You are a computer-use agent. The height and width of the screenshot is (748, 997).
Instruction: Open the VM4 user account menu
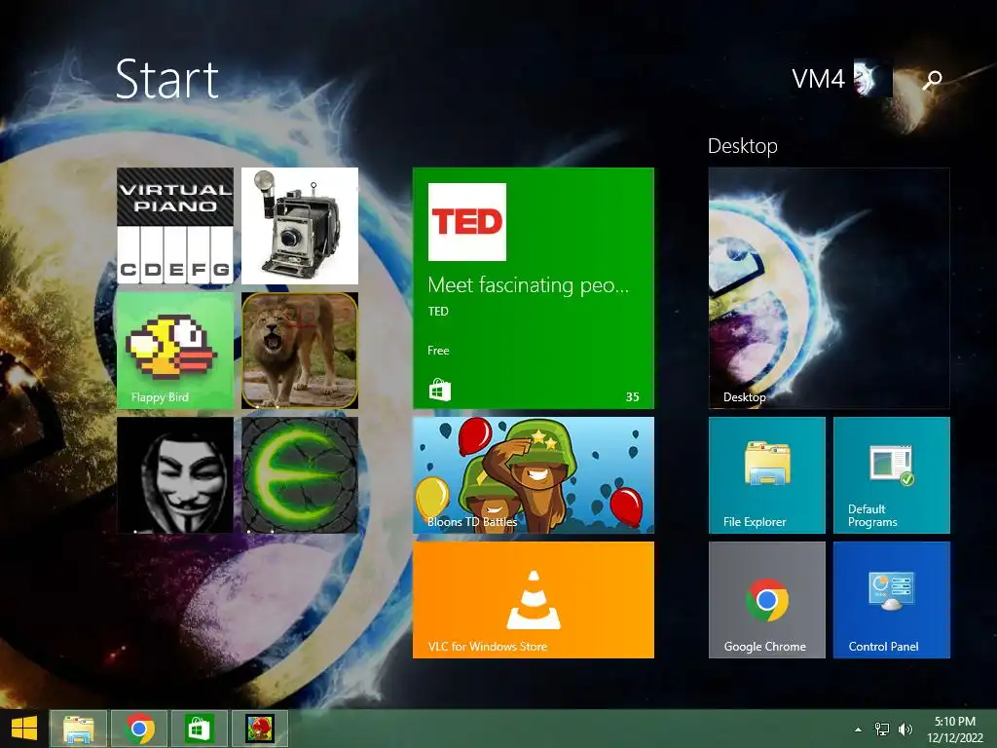842,79
